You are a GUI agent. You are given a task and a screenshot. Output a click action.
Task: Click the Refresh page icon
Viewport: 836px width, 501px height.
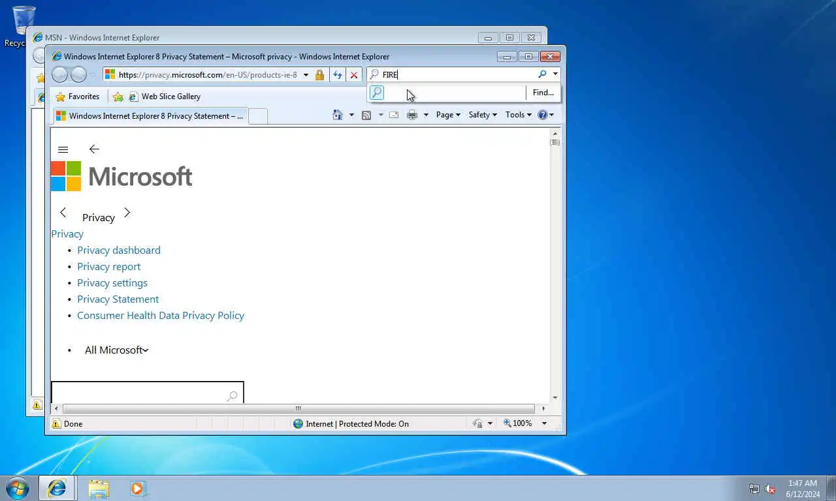pyautogui.click(x=338, y=75)
